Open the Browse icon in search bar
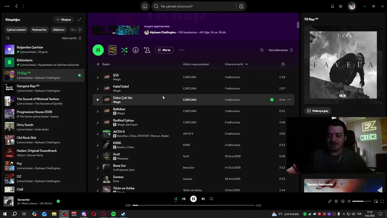The height and width of the screenshot is (218, 387). 241,6
